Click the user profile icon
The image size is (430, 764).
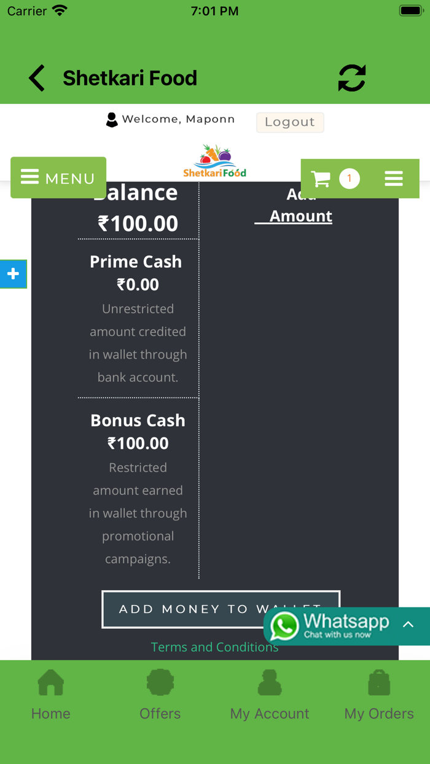pos(112,120)
